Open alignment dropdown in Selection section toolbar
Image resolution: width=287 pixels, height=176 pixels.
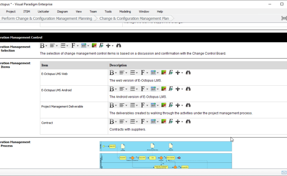[57, 46]
